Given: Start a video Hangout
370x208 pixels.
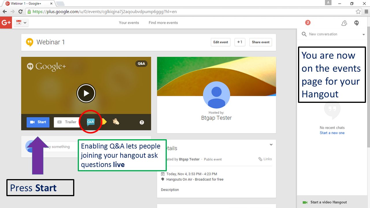Looking at the screenshot, I should tap(329, 202).
